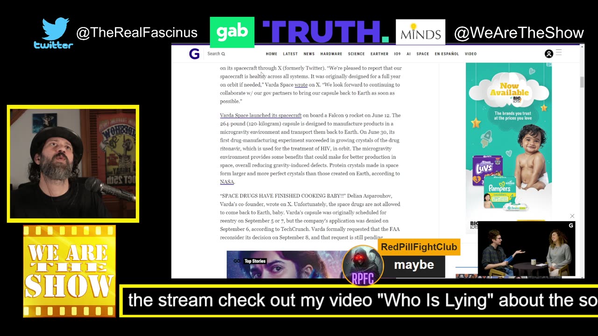
Task: Open the VIDEO nav item
Action: coord(471,54)
